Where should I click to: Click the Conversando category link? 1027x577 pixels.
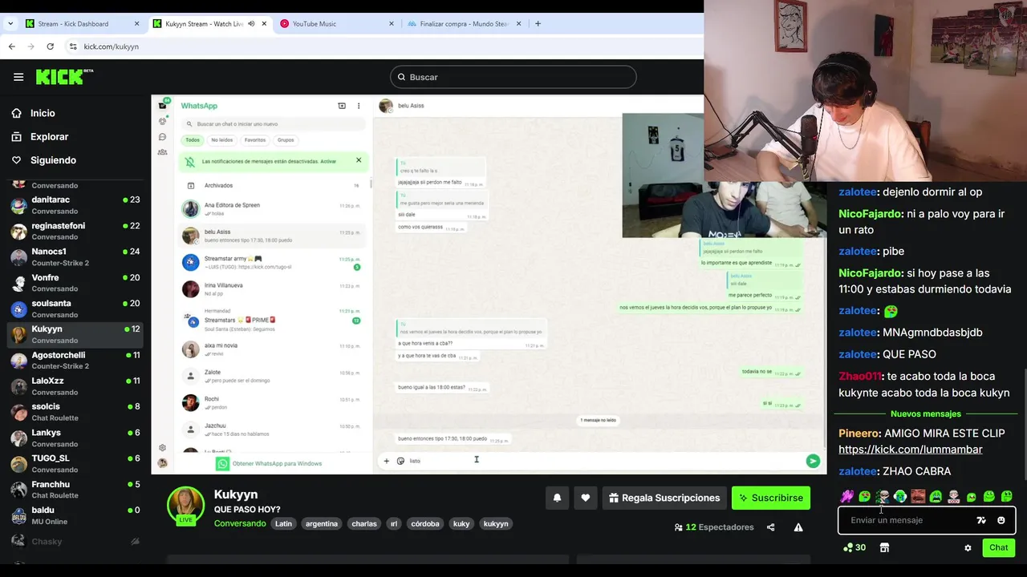pyautogui.click(x=240, y=524)
